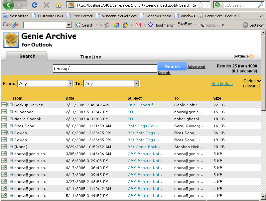Open the Meta Tags Revi.. subject link
266x201 pixels.
pyautogui.click(x=143, y=126)
